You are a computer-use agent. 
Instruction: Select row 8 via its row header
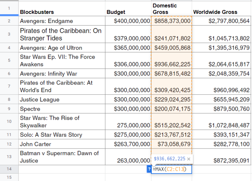pos(9,99)
